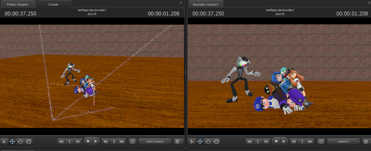Jump to shot start bracket in Primary Viewport

pos(69,142)
